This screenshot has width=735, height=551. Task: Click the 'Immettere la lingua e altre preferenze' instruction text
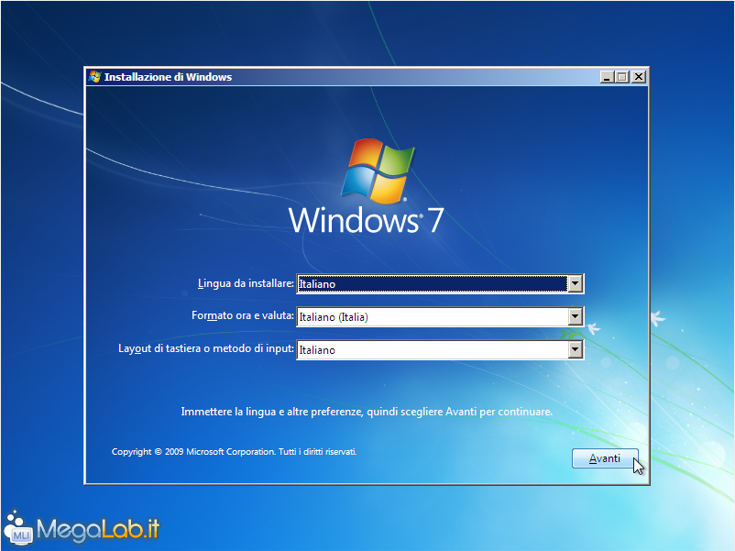pos(367,412)
